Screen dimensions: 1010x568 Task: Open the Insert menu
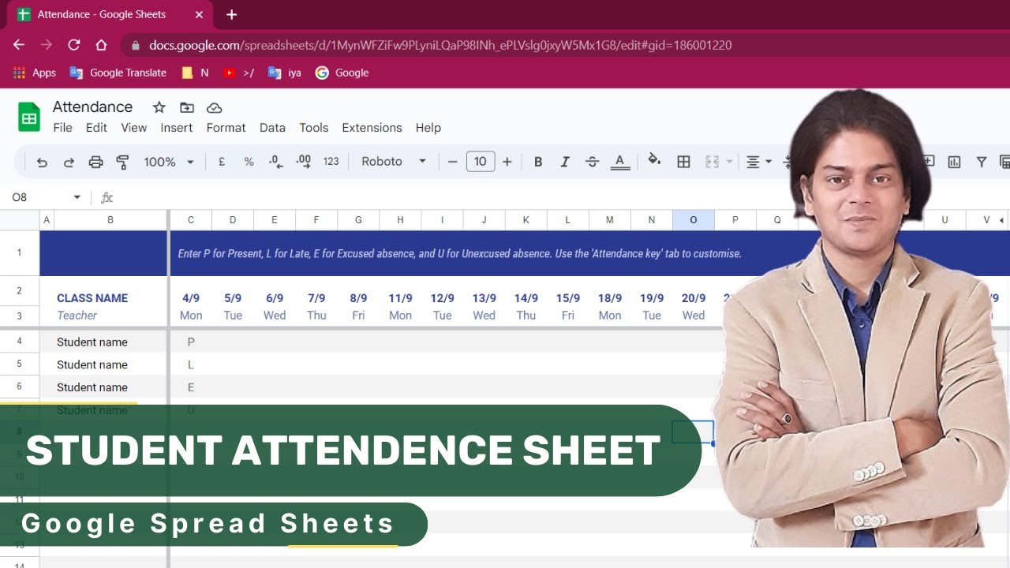tap(177, 128)
